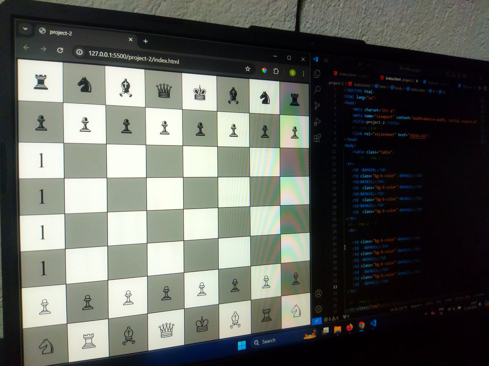This screenshot has height=366, width=489.
Task: Launch Firefox from the taskbar
Action: 349,327
